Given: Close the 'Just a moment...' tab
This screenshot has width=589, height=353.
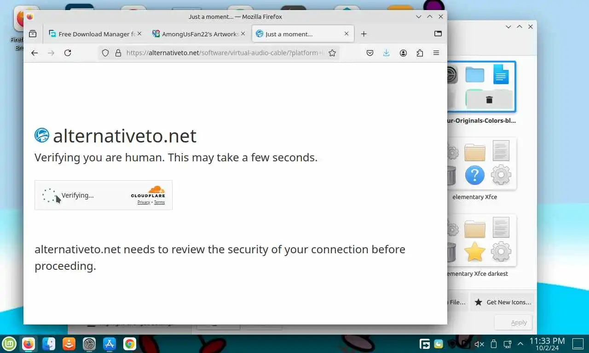Looking at the screenshot, I should pos(347,34).
